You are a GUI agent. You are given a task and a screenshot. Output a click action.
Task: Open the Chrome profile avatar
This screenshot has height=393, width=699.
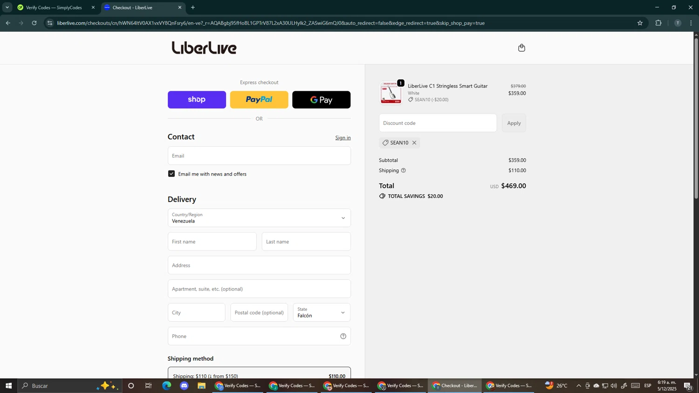(x=678, y=23)
